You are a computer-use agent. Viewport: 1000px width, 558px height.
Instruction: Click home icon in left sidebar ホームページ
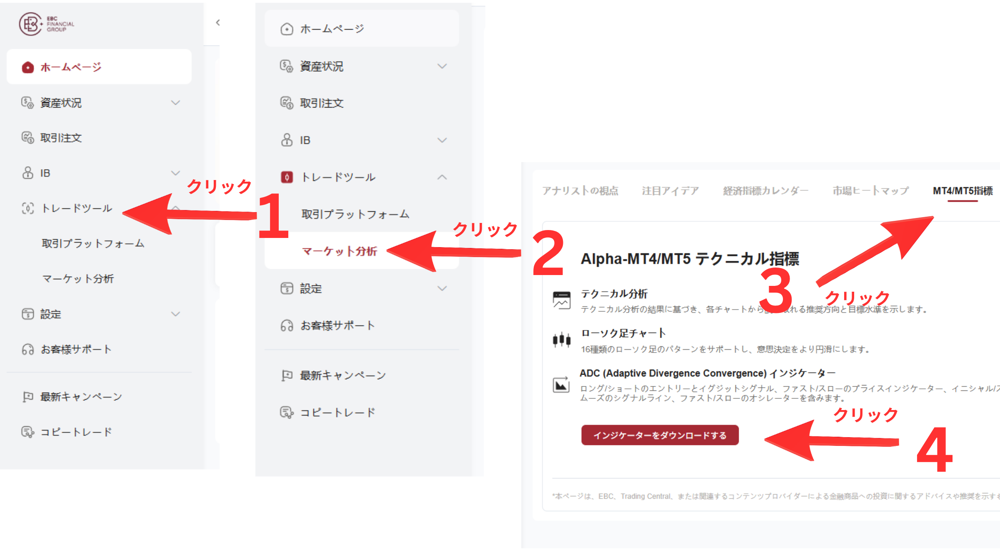click(27, 67)
